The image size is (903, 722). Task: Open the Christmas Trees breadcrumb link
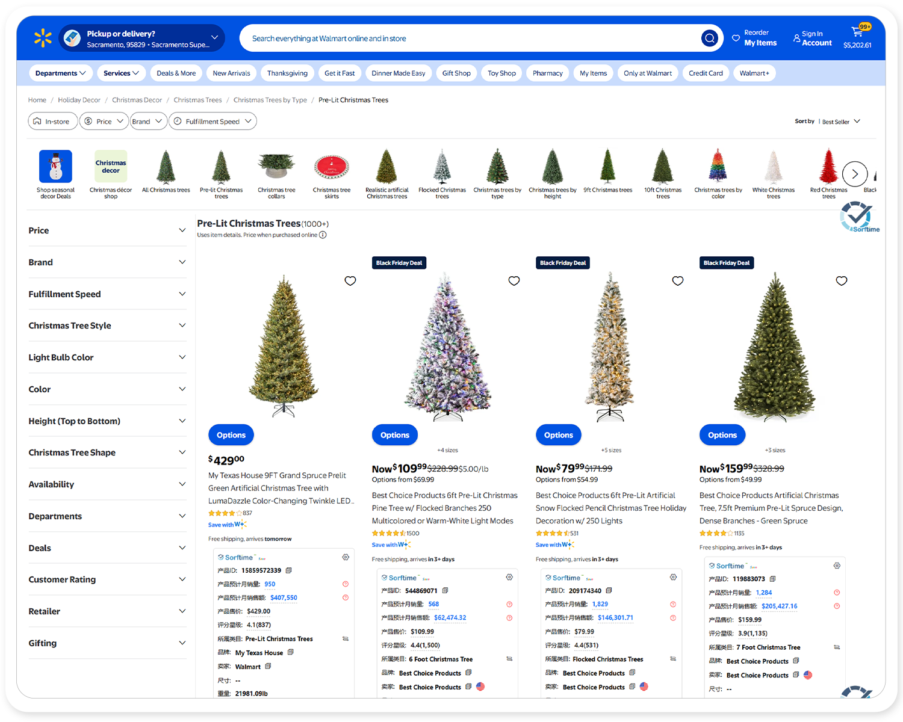pyautogui.click(x=197, y=100)
